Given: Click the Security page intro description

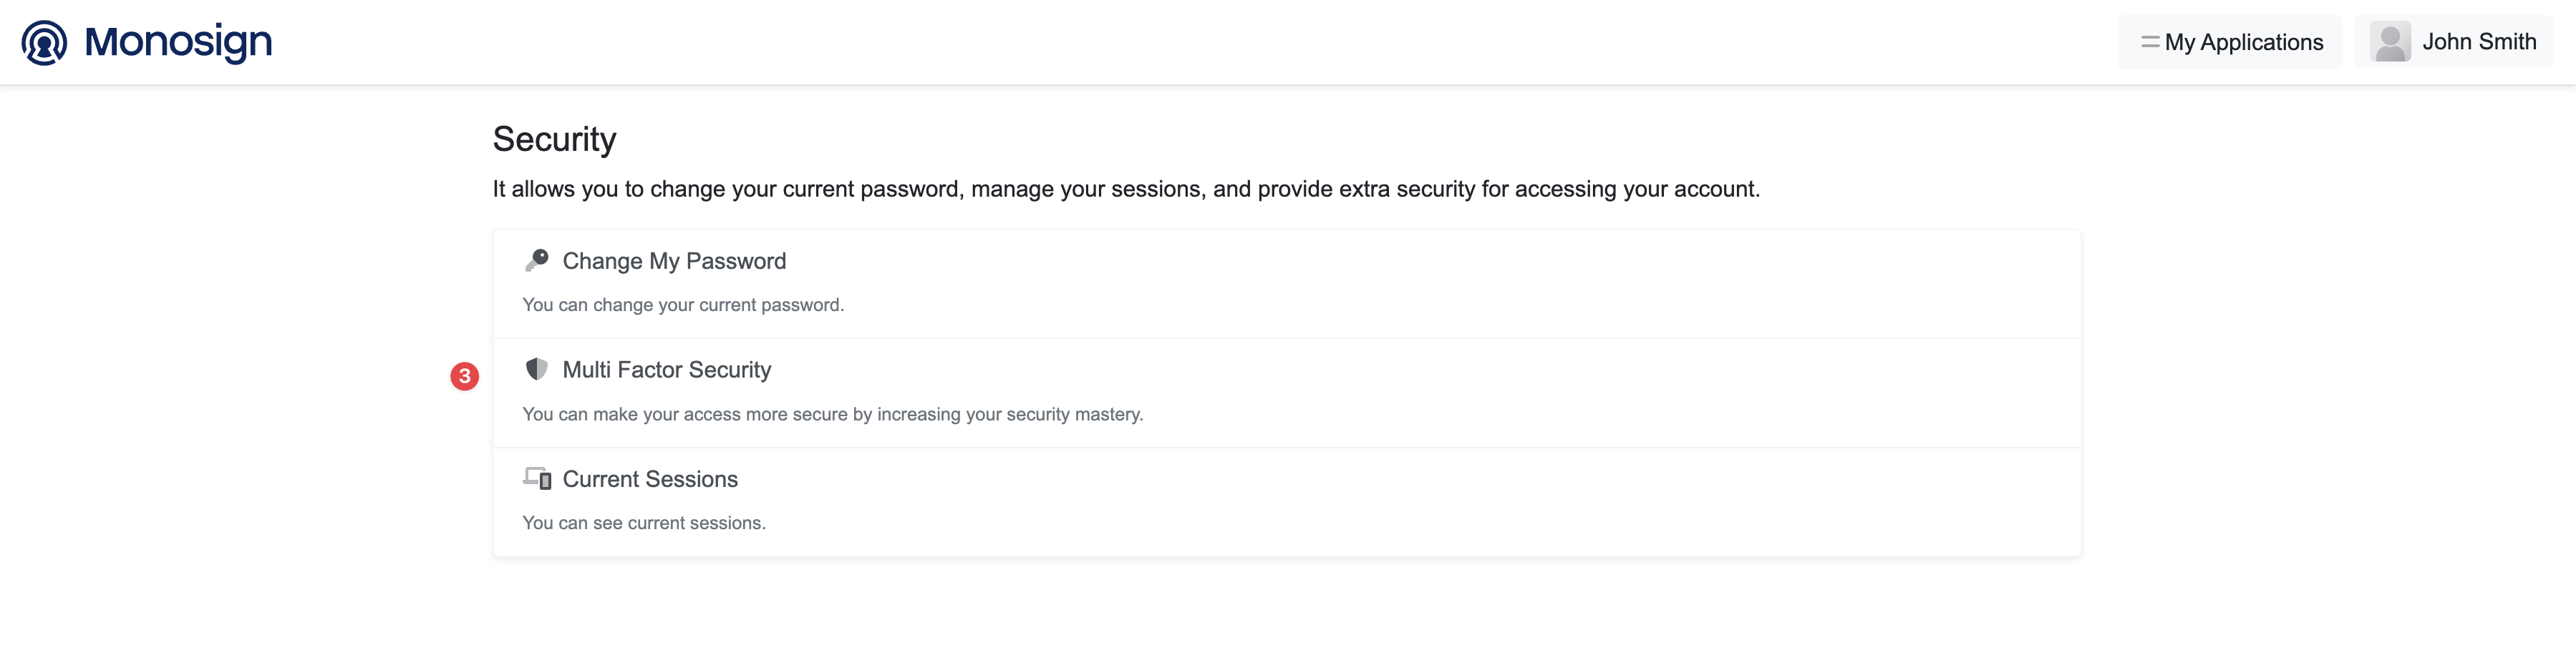Looking at the screenshot, I should 1126,189.
